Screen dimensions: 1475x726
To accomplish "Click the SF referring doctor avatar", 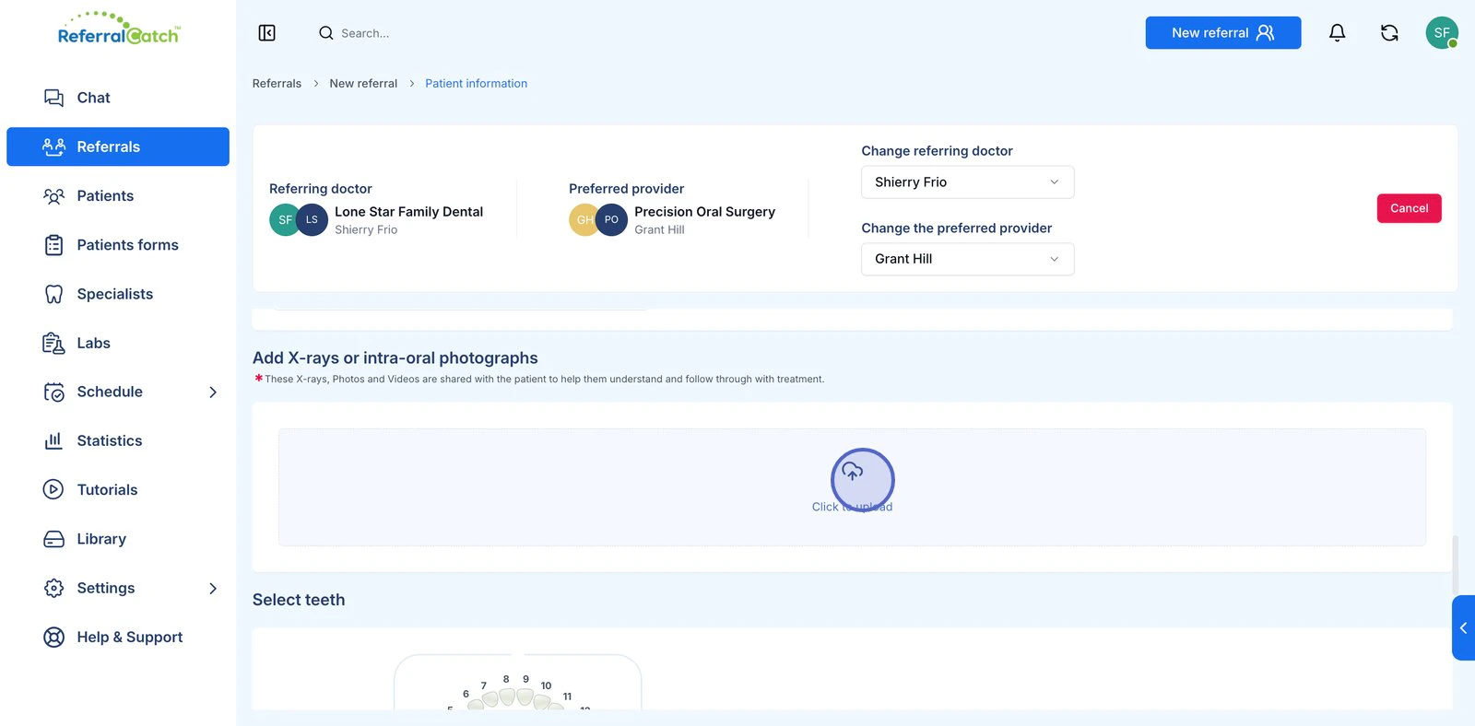I will (284, 220).
